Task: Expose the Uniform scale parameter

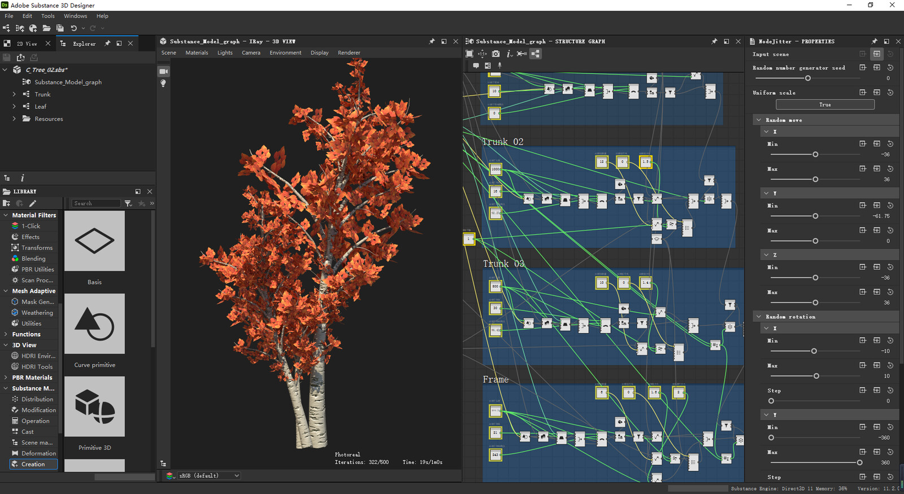Action: pyautogui.click(x=863, y=92)
